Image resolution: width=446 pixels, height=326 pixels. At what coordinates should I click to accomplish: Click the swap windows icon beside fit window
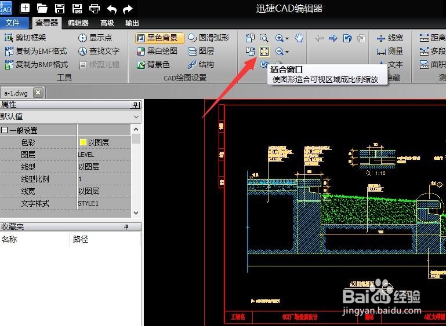(251, 52)
